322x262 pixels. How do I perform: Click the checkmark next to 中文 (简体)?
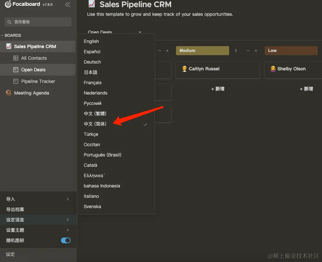tap(145, 125)
